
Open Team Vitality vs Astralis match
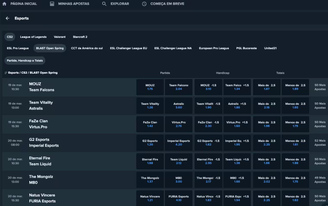pos(41,106)
